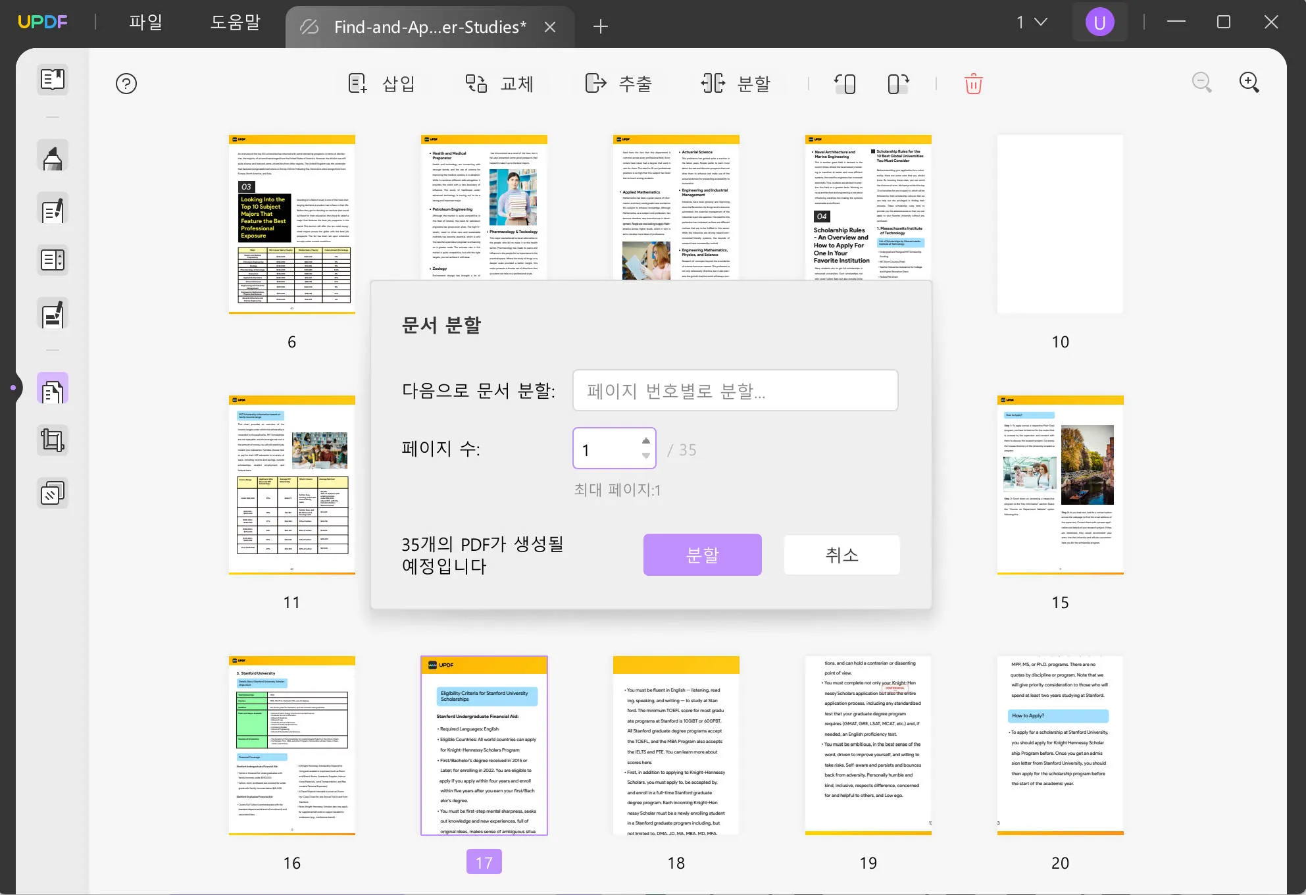Increase page count with up stepper arrow
This screenshot has height=895, width=1306.
tap(646, 441)
